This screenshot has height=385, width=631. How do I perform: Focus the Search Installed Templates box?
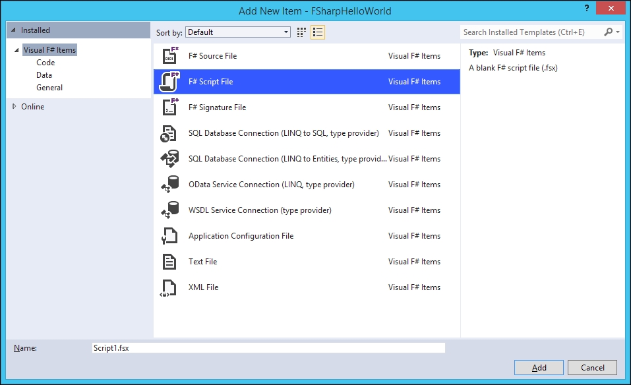[x=530, y=32]
